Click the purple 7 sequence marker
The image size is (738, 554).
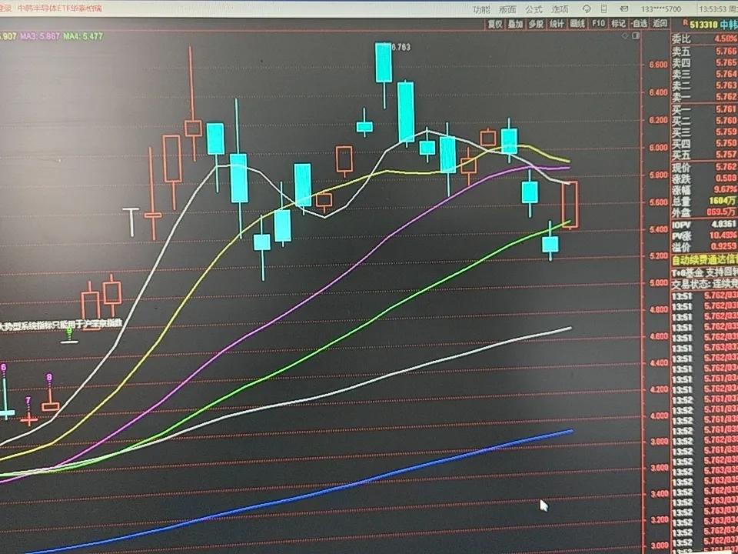[x=28, y=400]
